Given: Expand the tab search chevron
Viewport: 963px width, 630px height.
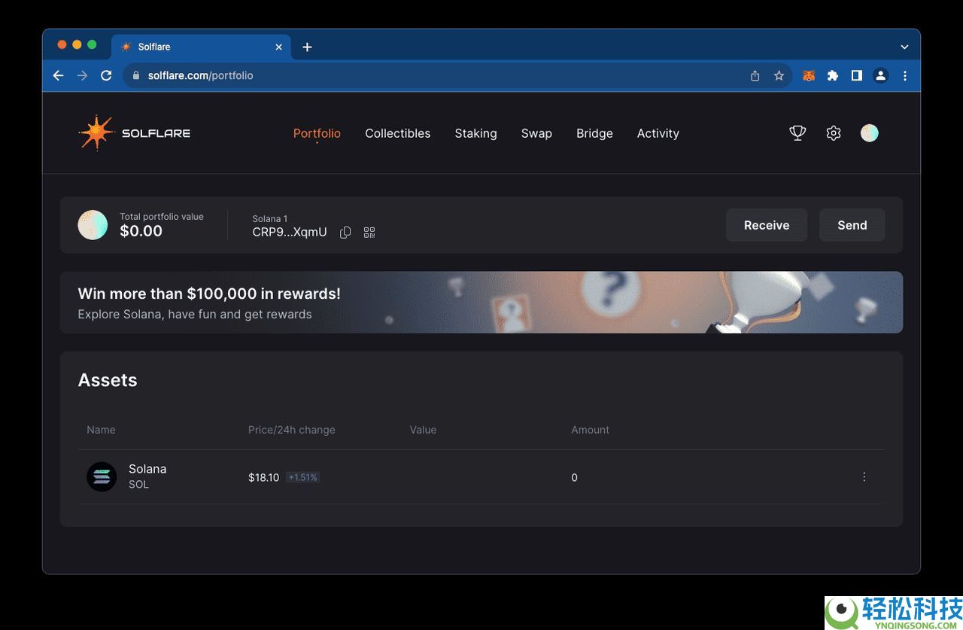Looking at the screenshot, I should pos(904,47).
